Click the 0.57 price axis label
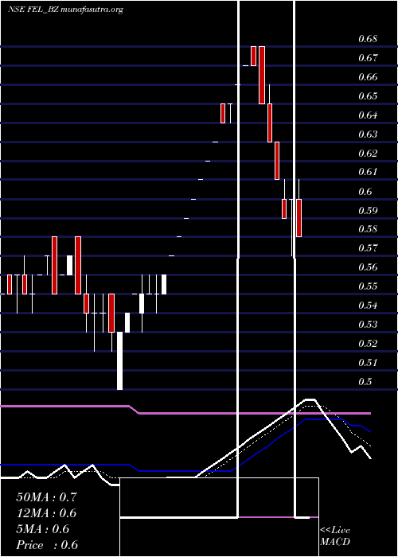 [x=368, y=248]
